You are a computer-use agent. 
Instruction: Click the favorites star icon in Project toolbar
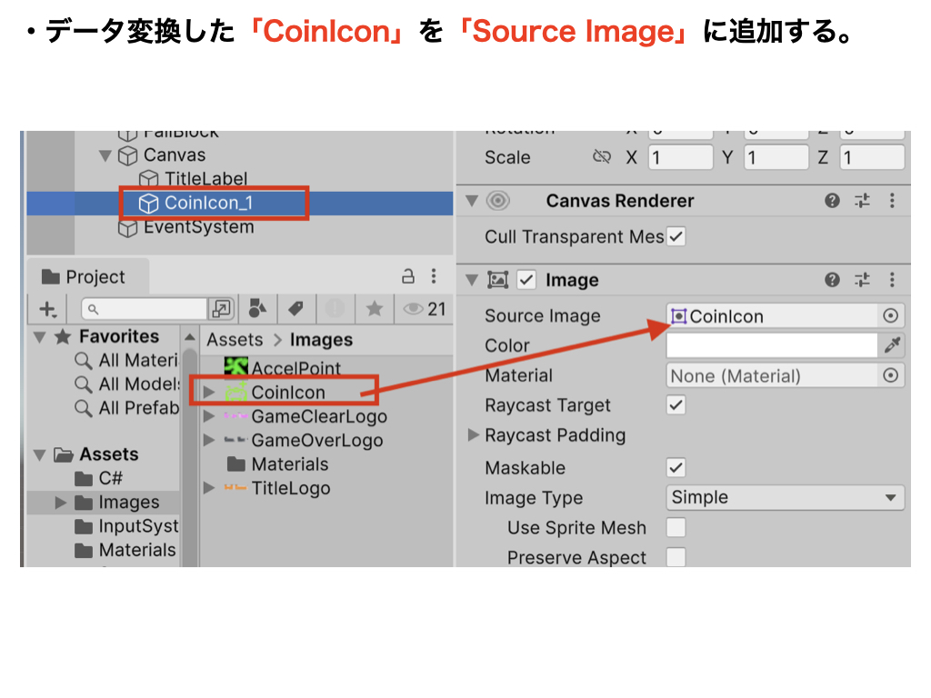pos(374,309)
